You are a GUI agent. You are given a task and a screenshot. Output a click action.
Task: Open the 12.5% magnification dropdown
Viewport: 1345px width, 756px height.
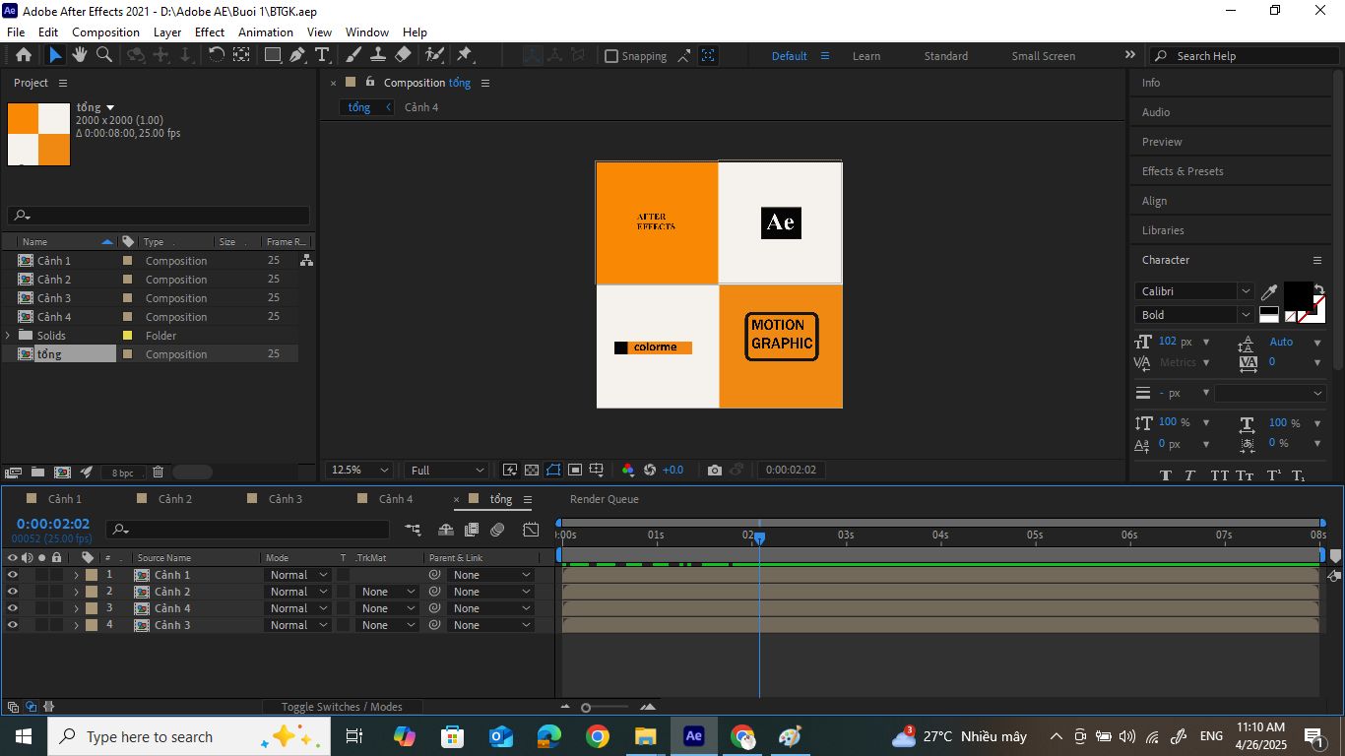[x=359, y=470]
